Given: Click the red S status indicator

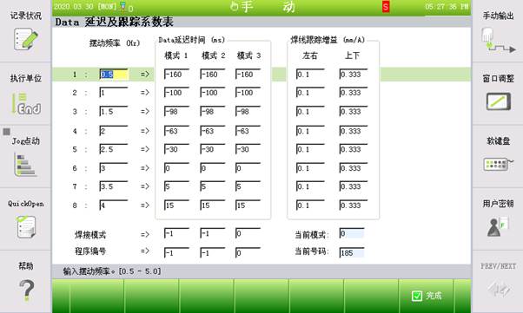Looking at the screenshot, I should click(386, 7).
